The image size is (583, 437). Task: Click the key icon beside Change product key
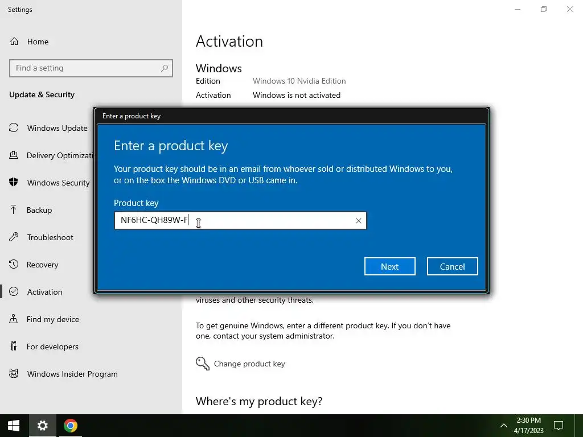tap(203, 364)
